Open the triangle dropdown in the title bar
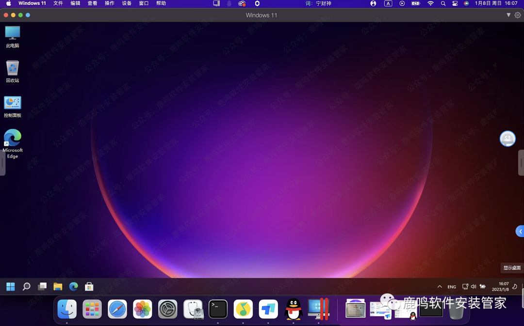The image size is (524, 326). coord(508,15)
